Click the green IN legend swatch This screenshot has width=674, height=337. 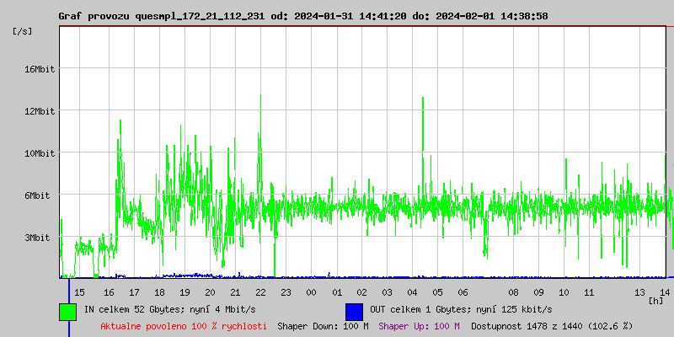coord(67,311)
